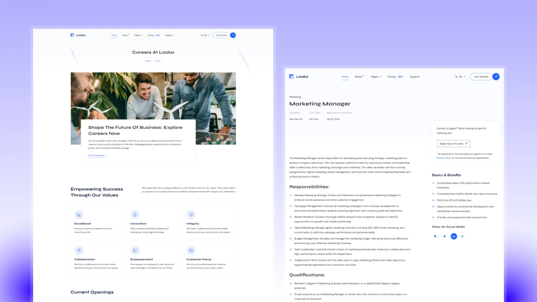The width and height of the screenshot is (537, 302).
Task: Share the job on LinkedIn
Action: [453, 236]
